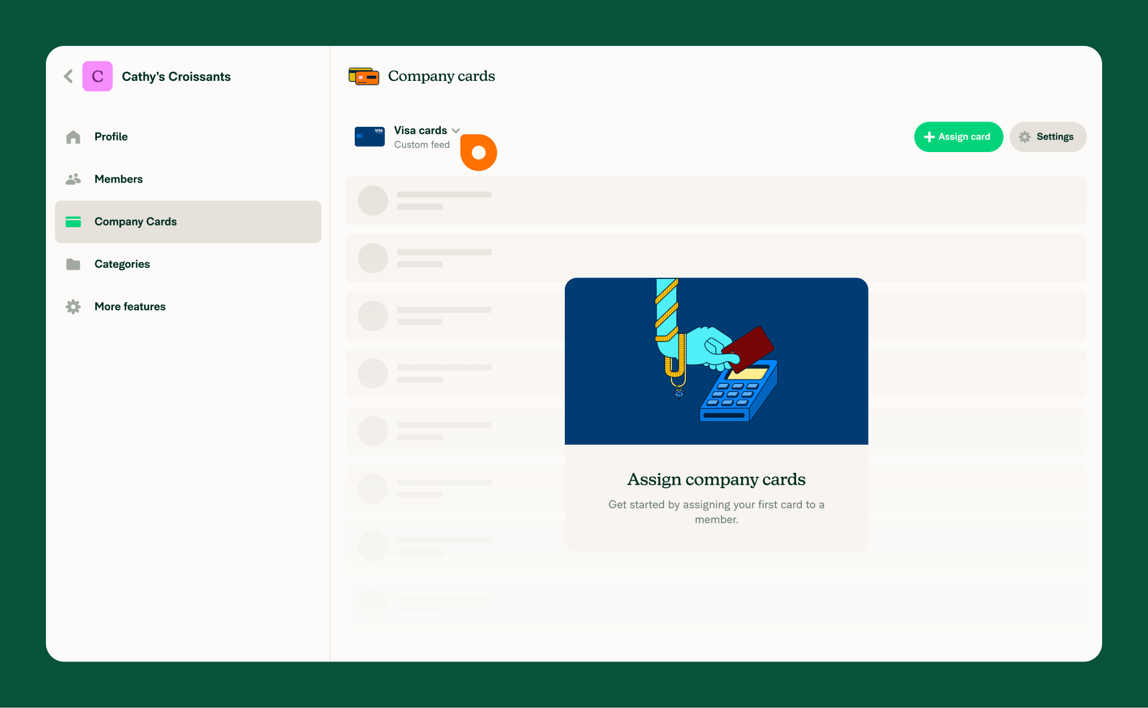
Task: Click the Company Cards header icon
Action: pyautogui.click(x=363, y=77)
